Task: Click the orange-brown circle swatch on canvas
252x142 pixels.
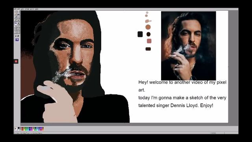Action: pos(148,27)
